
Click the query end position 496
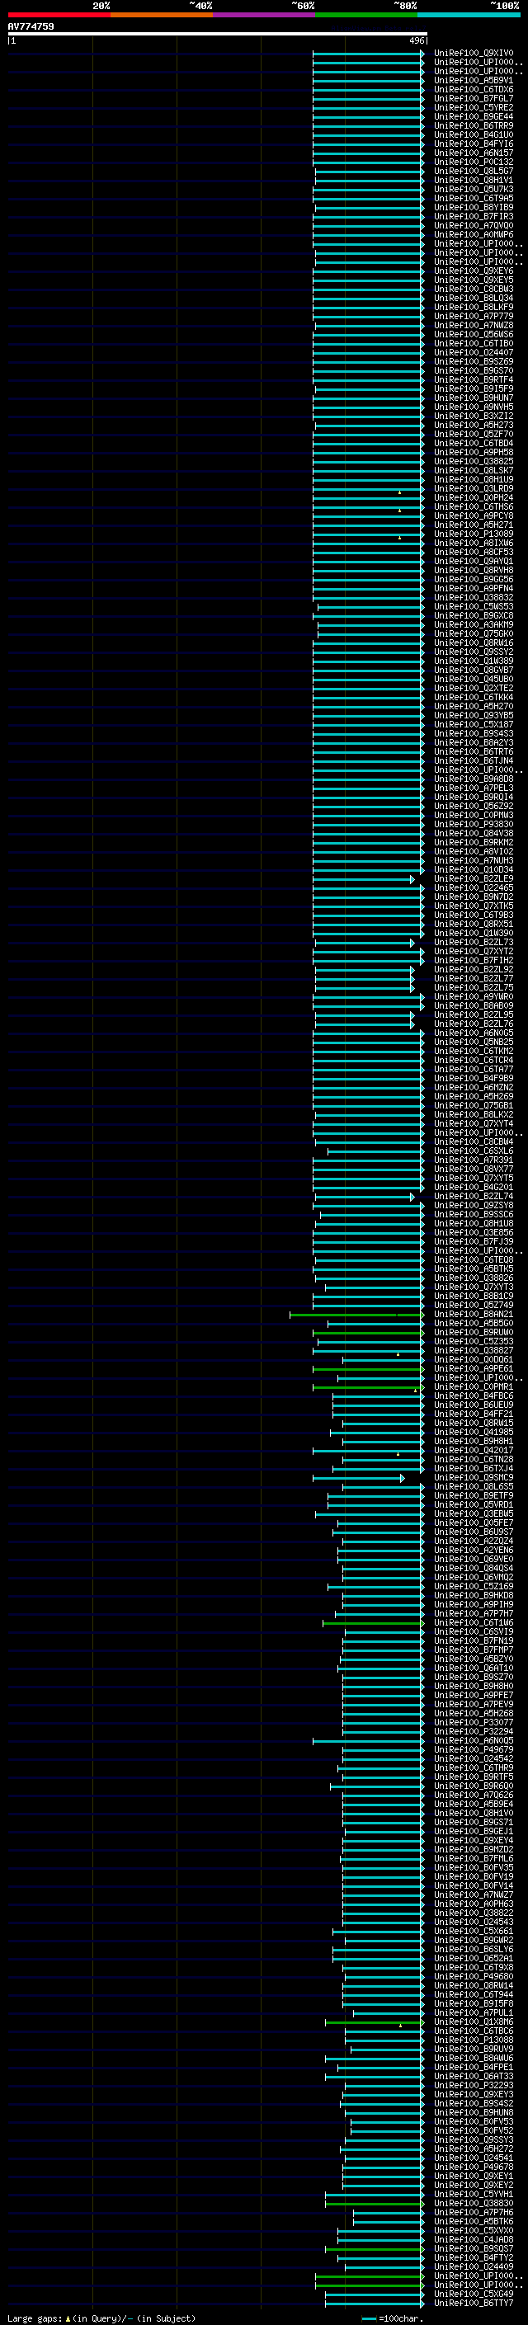[x=416, y=40]
